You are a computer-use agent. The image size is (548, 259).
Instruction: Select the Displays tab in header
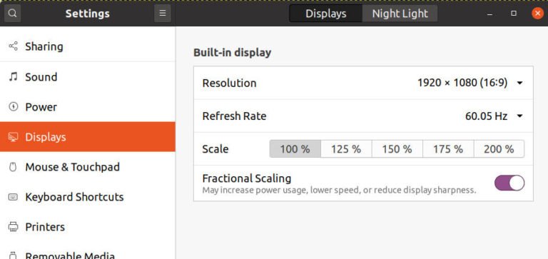tap(325, 14)
